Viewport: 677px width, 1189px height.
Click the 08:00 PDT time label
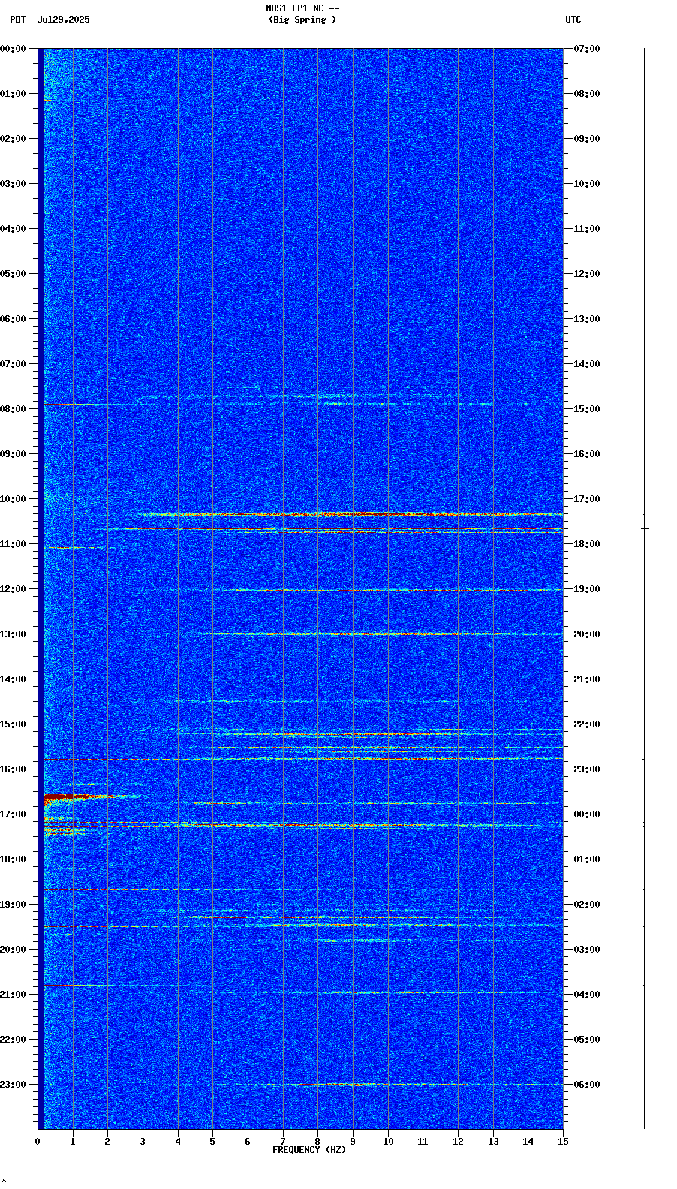13,409
